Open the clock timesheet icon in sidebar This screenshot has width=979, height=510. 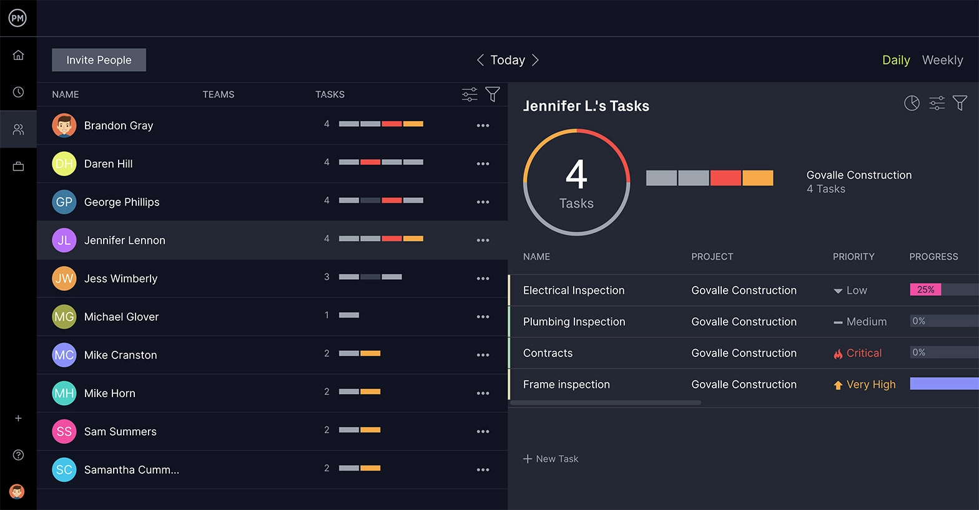(x=18, y=92)
